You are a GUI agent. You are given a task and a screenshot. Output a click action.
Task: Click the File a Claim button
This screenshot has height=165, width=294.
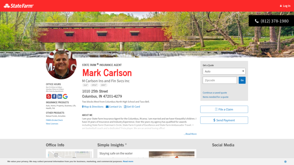(224, 109)
